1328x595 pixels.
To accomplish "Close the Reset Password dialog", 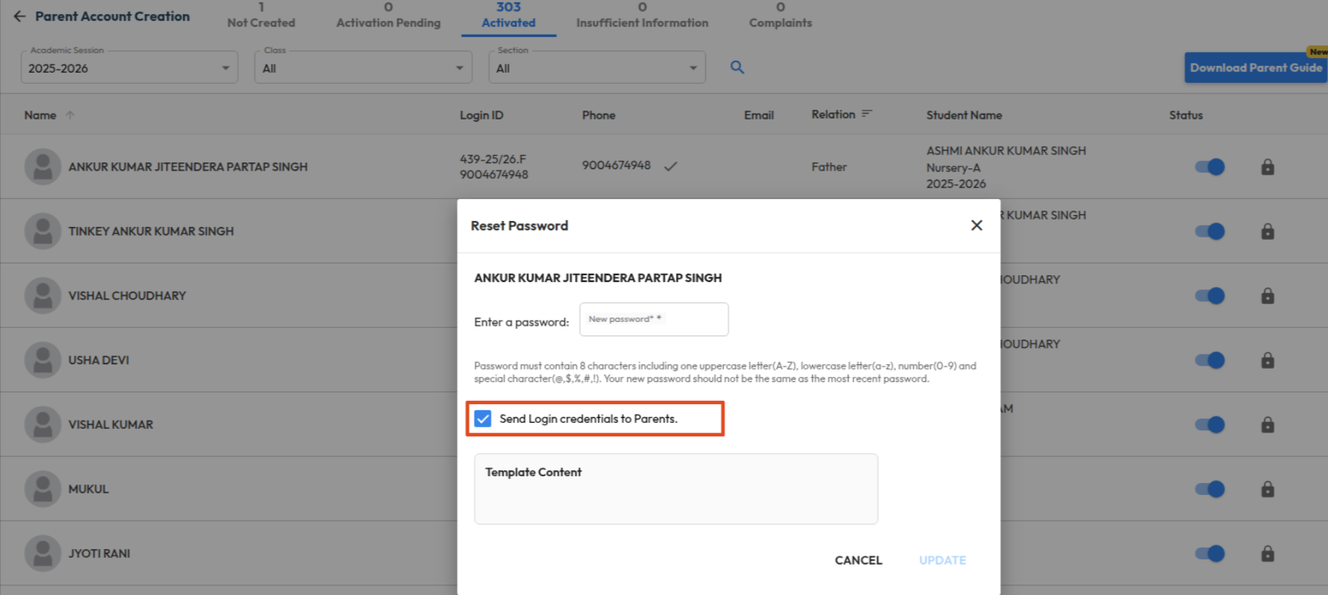I will point(976,226).
